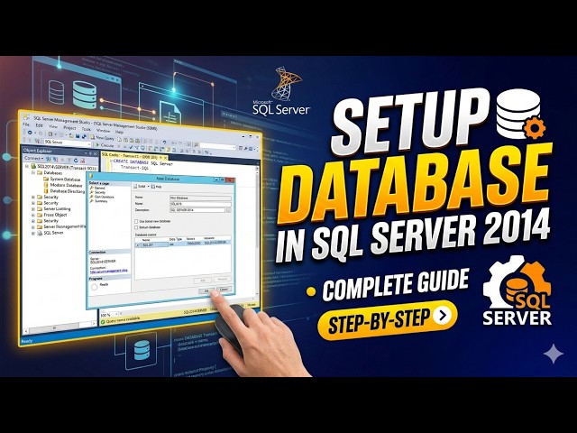Check the 'Return database' checkbox
This screenshot has width=577, height=433.
click(136, 227)
